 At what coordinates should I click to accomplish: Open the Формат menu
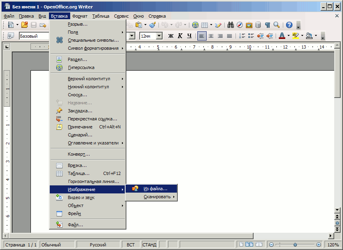79,16
